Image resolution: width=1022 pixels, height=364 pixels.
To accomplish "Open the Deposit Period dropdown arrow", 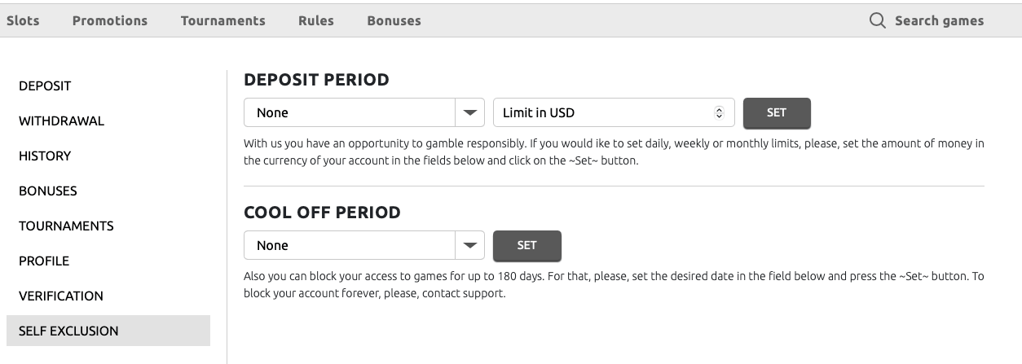I will (x=469, y=113).
